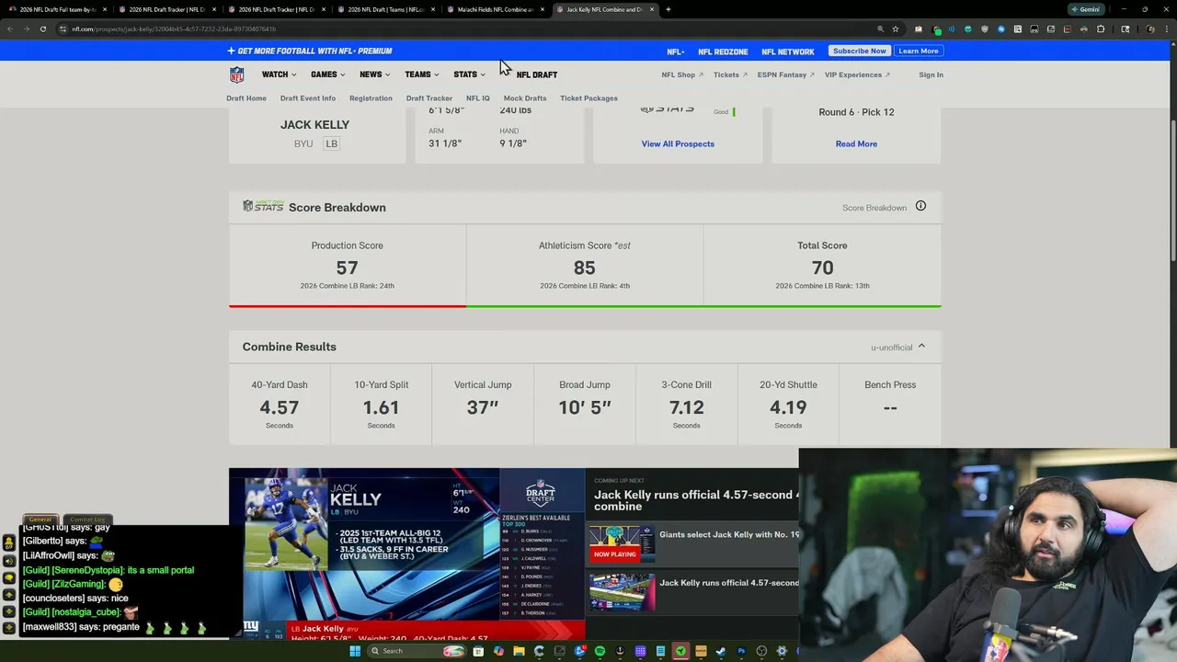Click the Chrome profile avatar
This screenshot has width=1177, height=662.
click(x=1150, y=29)
